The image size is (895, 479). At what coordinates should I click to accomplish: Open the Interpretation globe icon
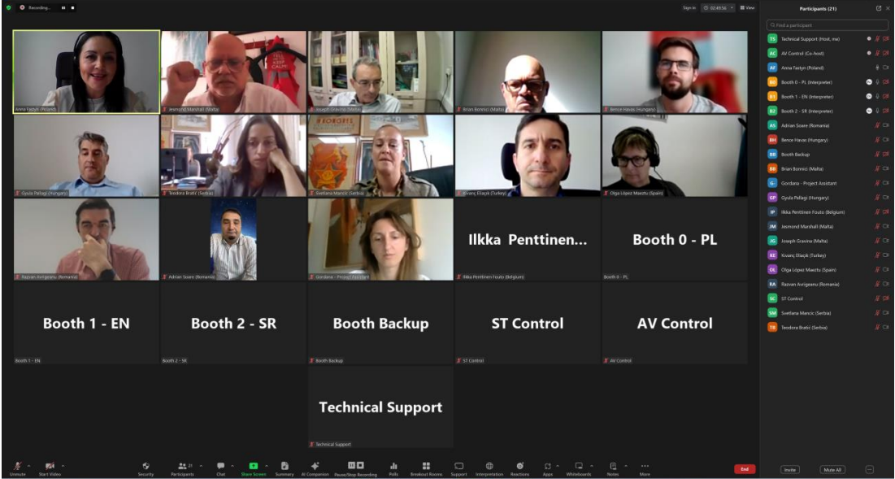click(489, 466)
